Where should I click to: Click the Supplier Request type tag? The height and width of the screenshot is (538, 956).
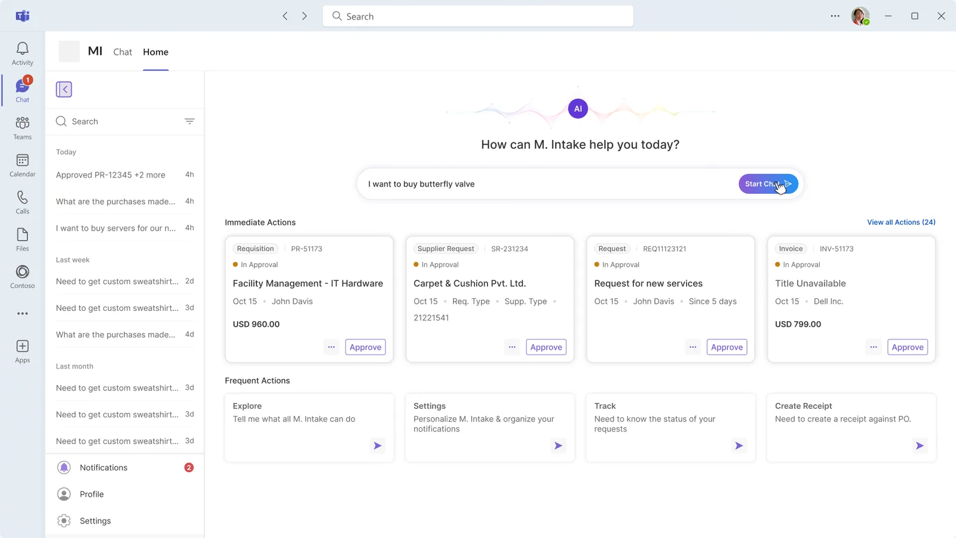[446, 249]
